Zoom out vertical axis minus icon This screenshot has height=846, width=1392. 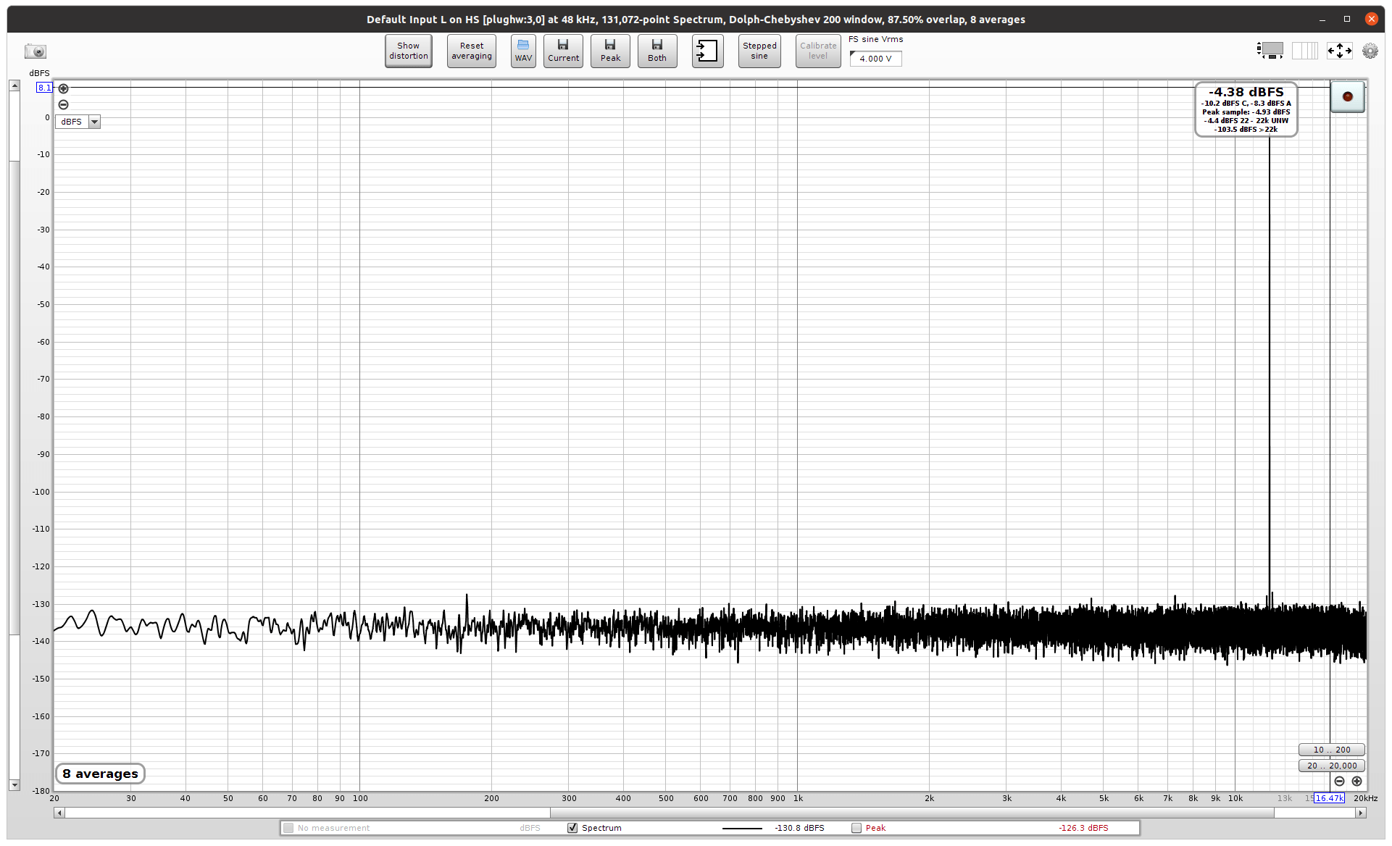pyautogui.click(x=64, y=104)
